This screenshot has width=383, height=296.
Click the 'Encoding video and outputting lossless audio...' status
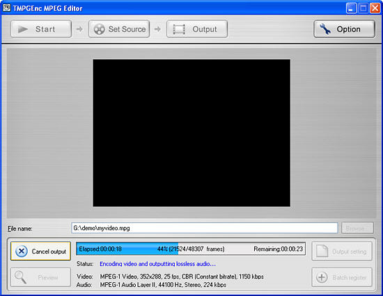click(158, 264)
